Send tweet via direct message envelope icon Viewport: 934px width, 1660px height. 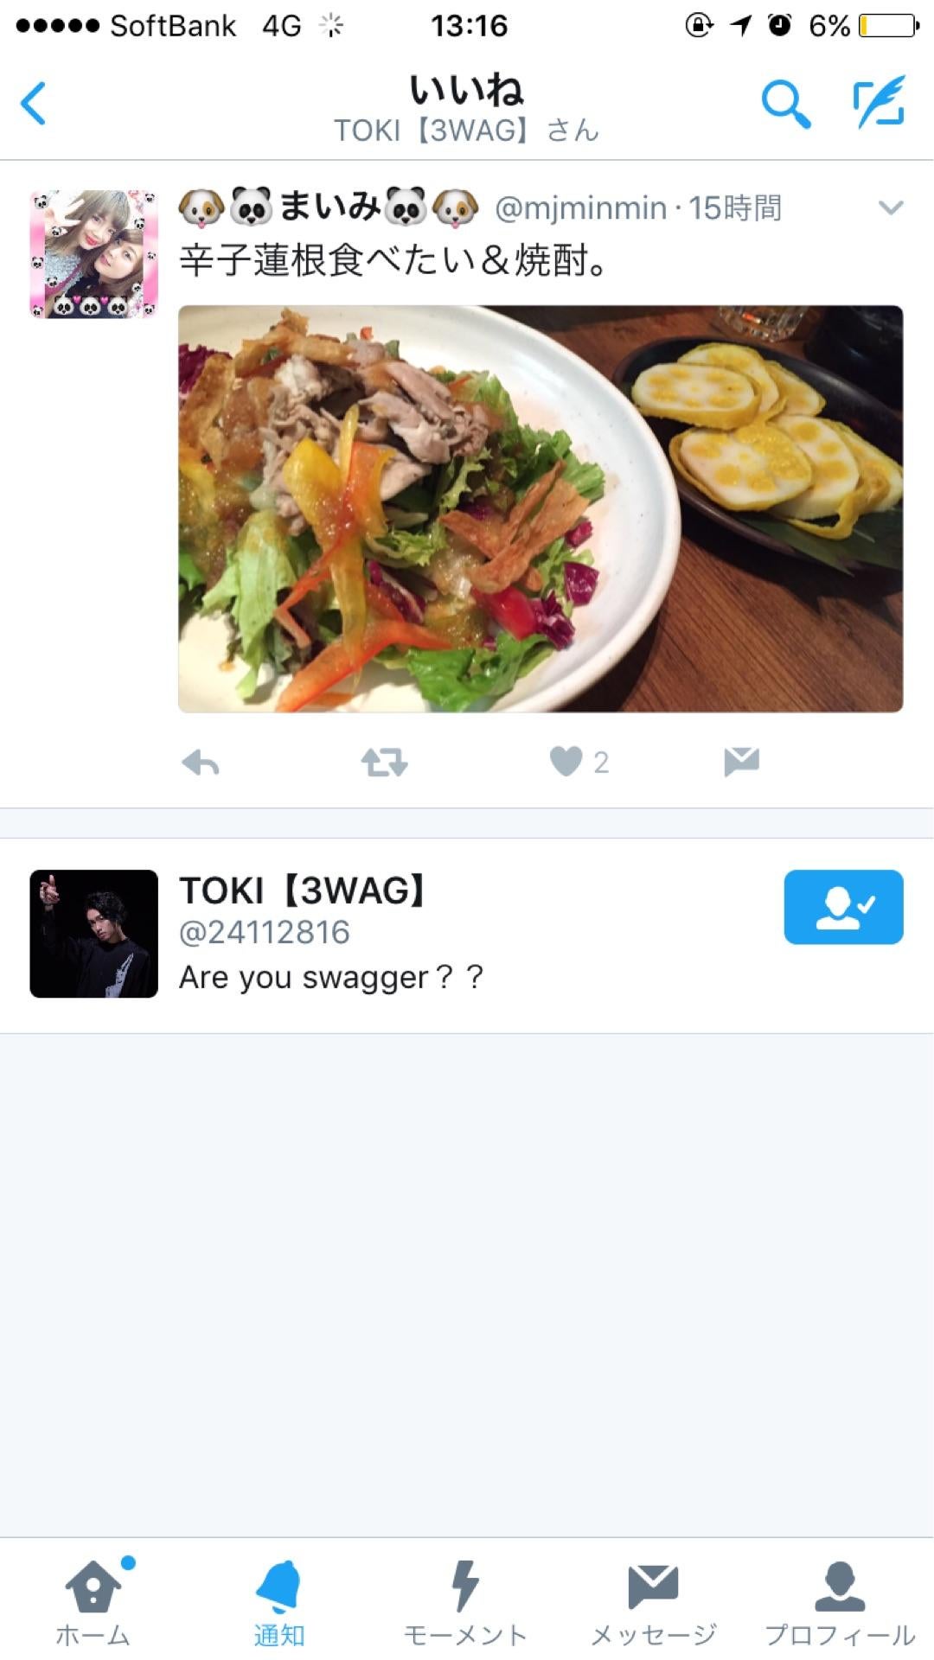point(741,762)
